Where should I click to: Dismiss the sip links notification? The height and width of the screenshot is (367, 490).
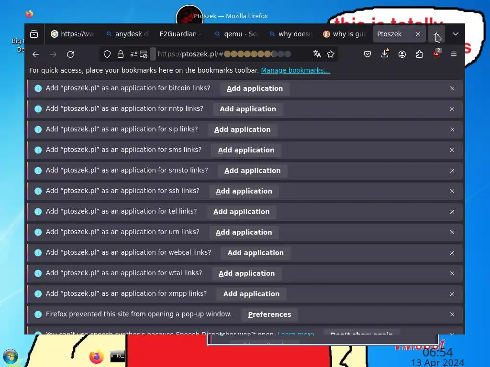(452, 130)
